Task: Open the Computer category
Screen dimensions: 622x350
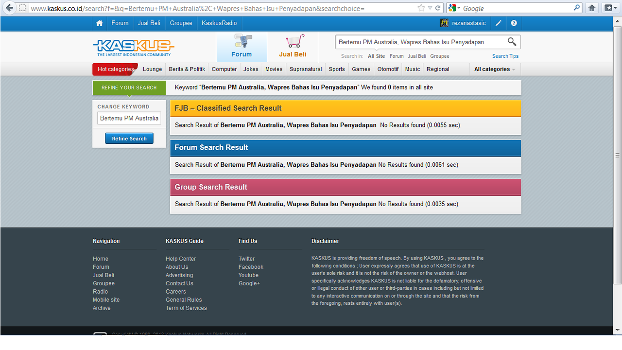Action: [x=224, y=69]
